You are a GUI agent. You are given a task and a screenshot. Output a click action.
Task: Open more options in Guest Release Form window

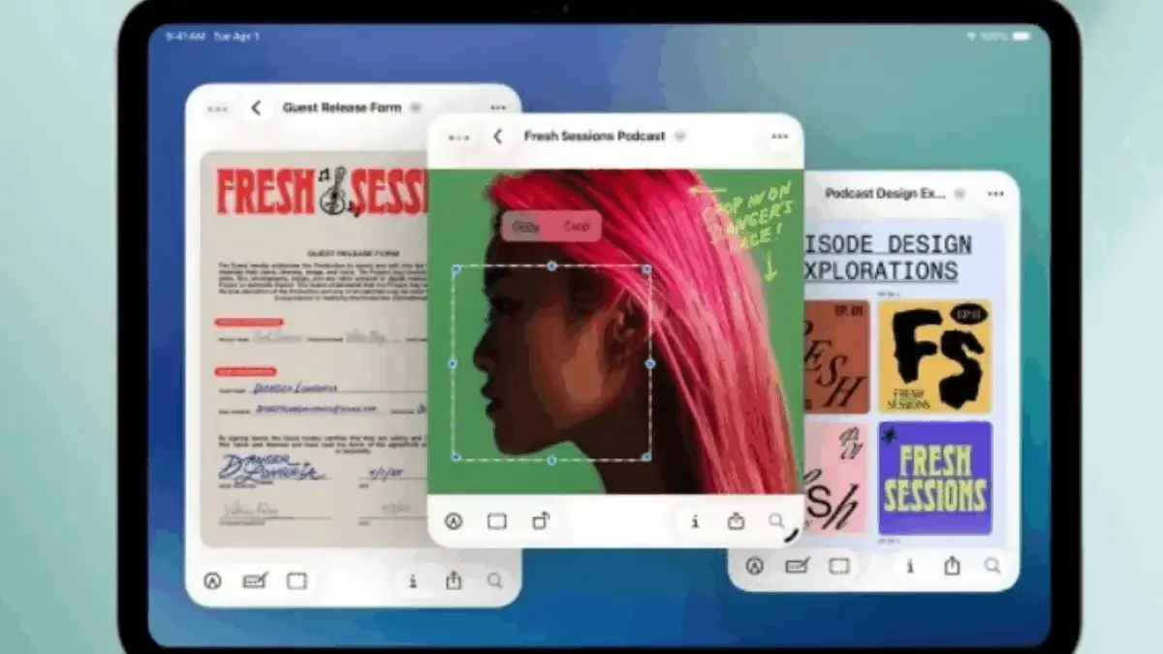[x=498, y=108]
